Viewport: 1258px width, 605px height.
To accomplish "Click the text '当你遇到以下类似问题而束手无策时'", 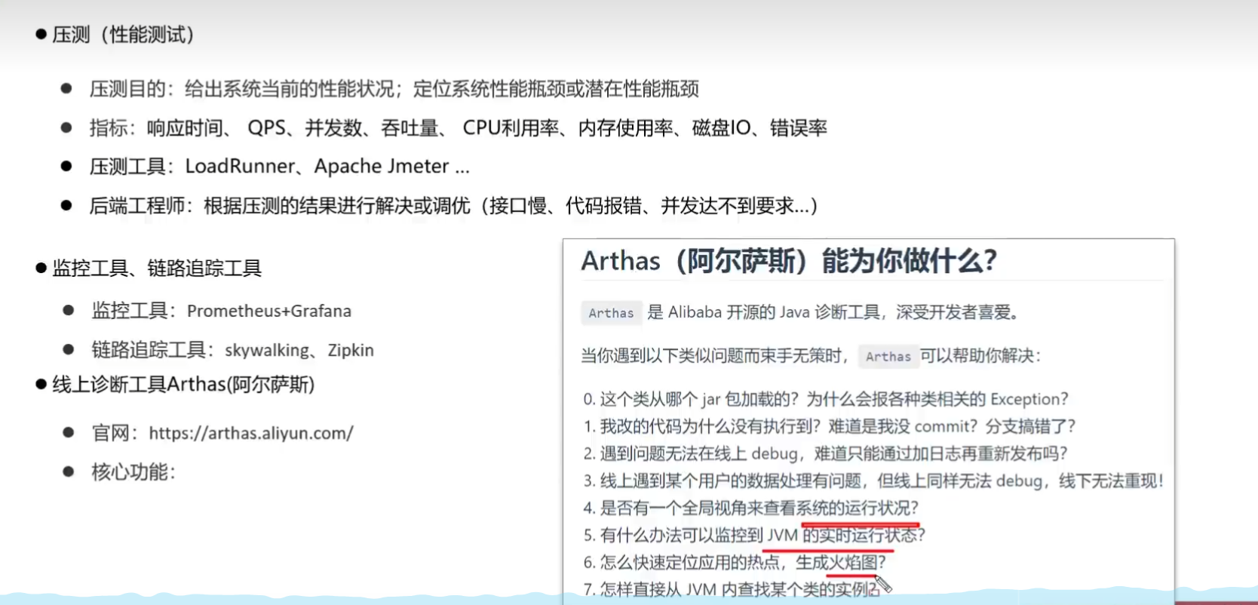I will [711, 356].
